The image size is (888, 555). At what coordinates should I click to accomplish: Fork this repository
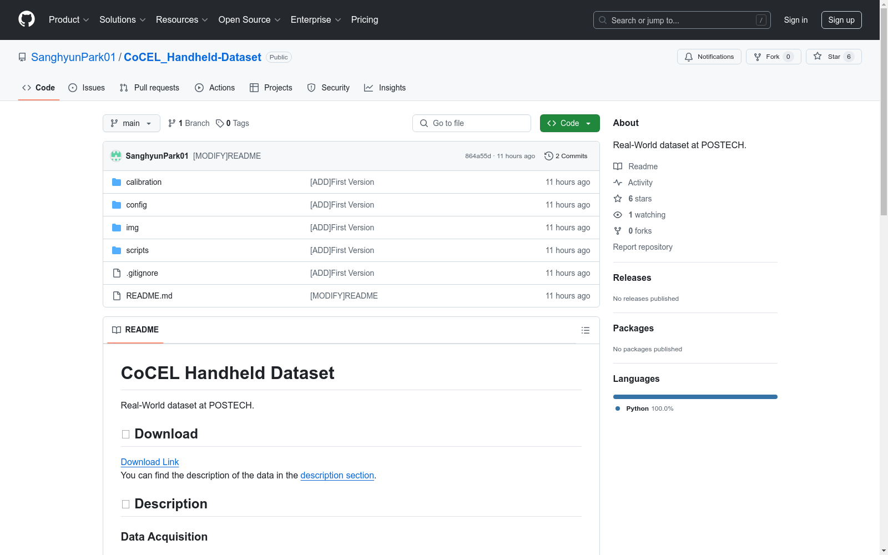click(x=773, y=57)
